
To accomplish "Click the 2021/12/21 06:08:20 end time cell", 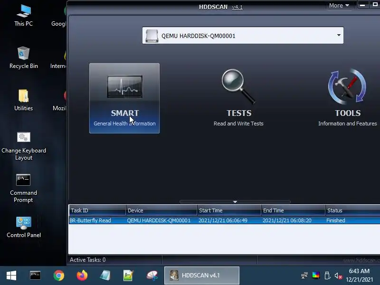I will click(287, 220).
